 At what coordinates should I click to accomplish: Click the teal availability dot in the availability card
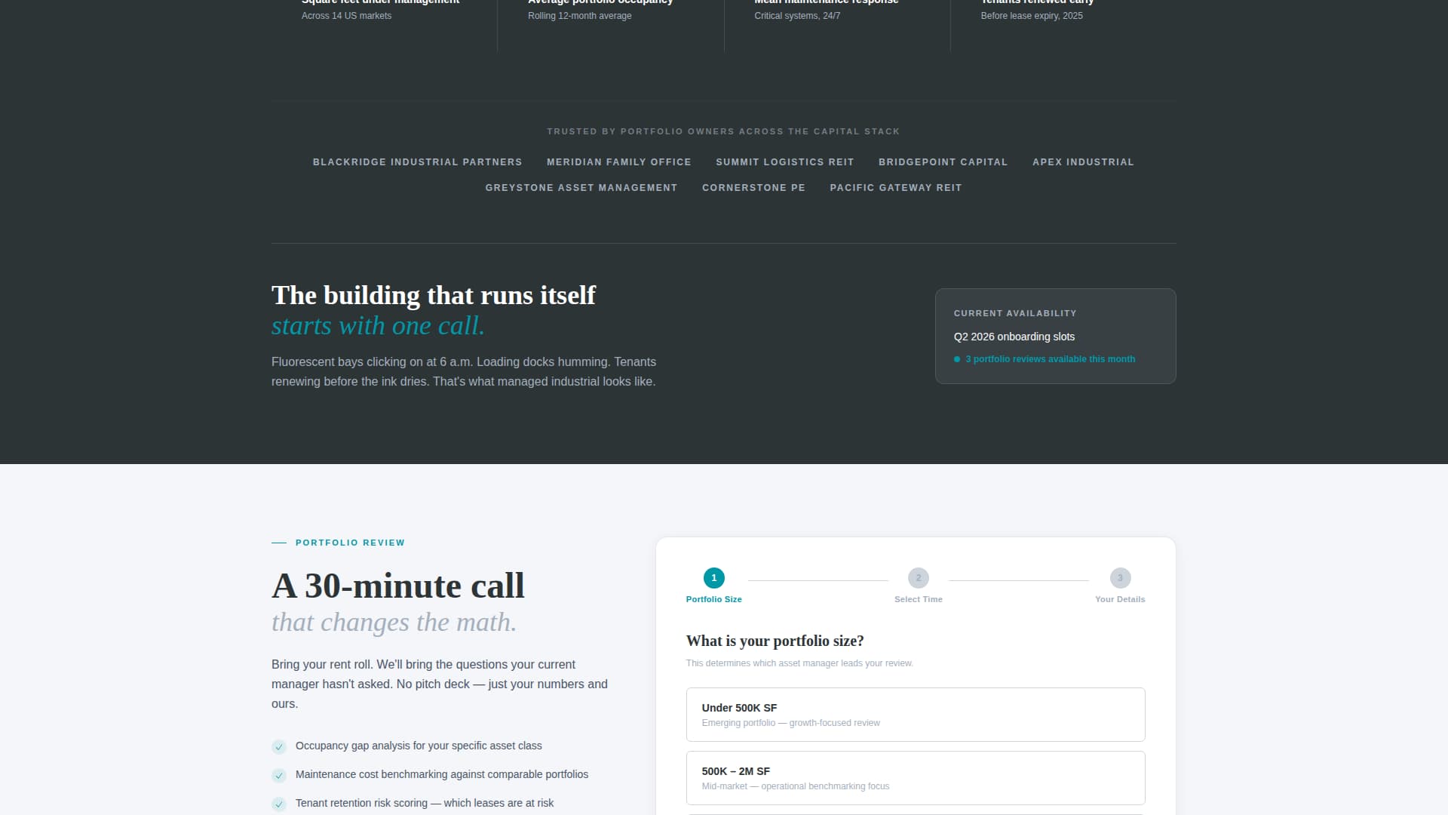[x=957, y=359]
